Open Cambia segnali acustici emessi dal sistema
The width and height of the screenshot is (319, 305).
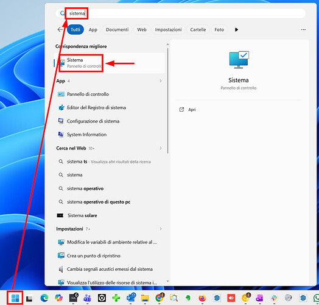tap(109, 270)
